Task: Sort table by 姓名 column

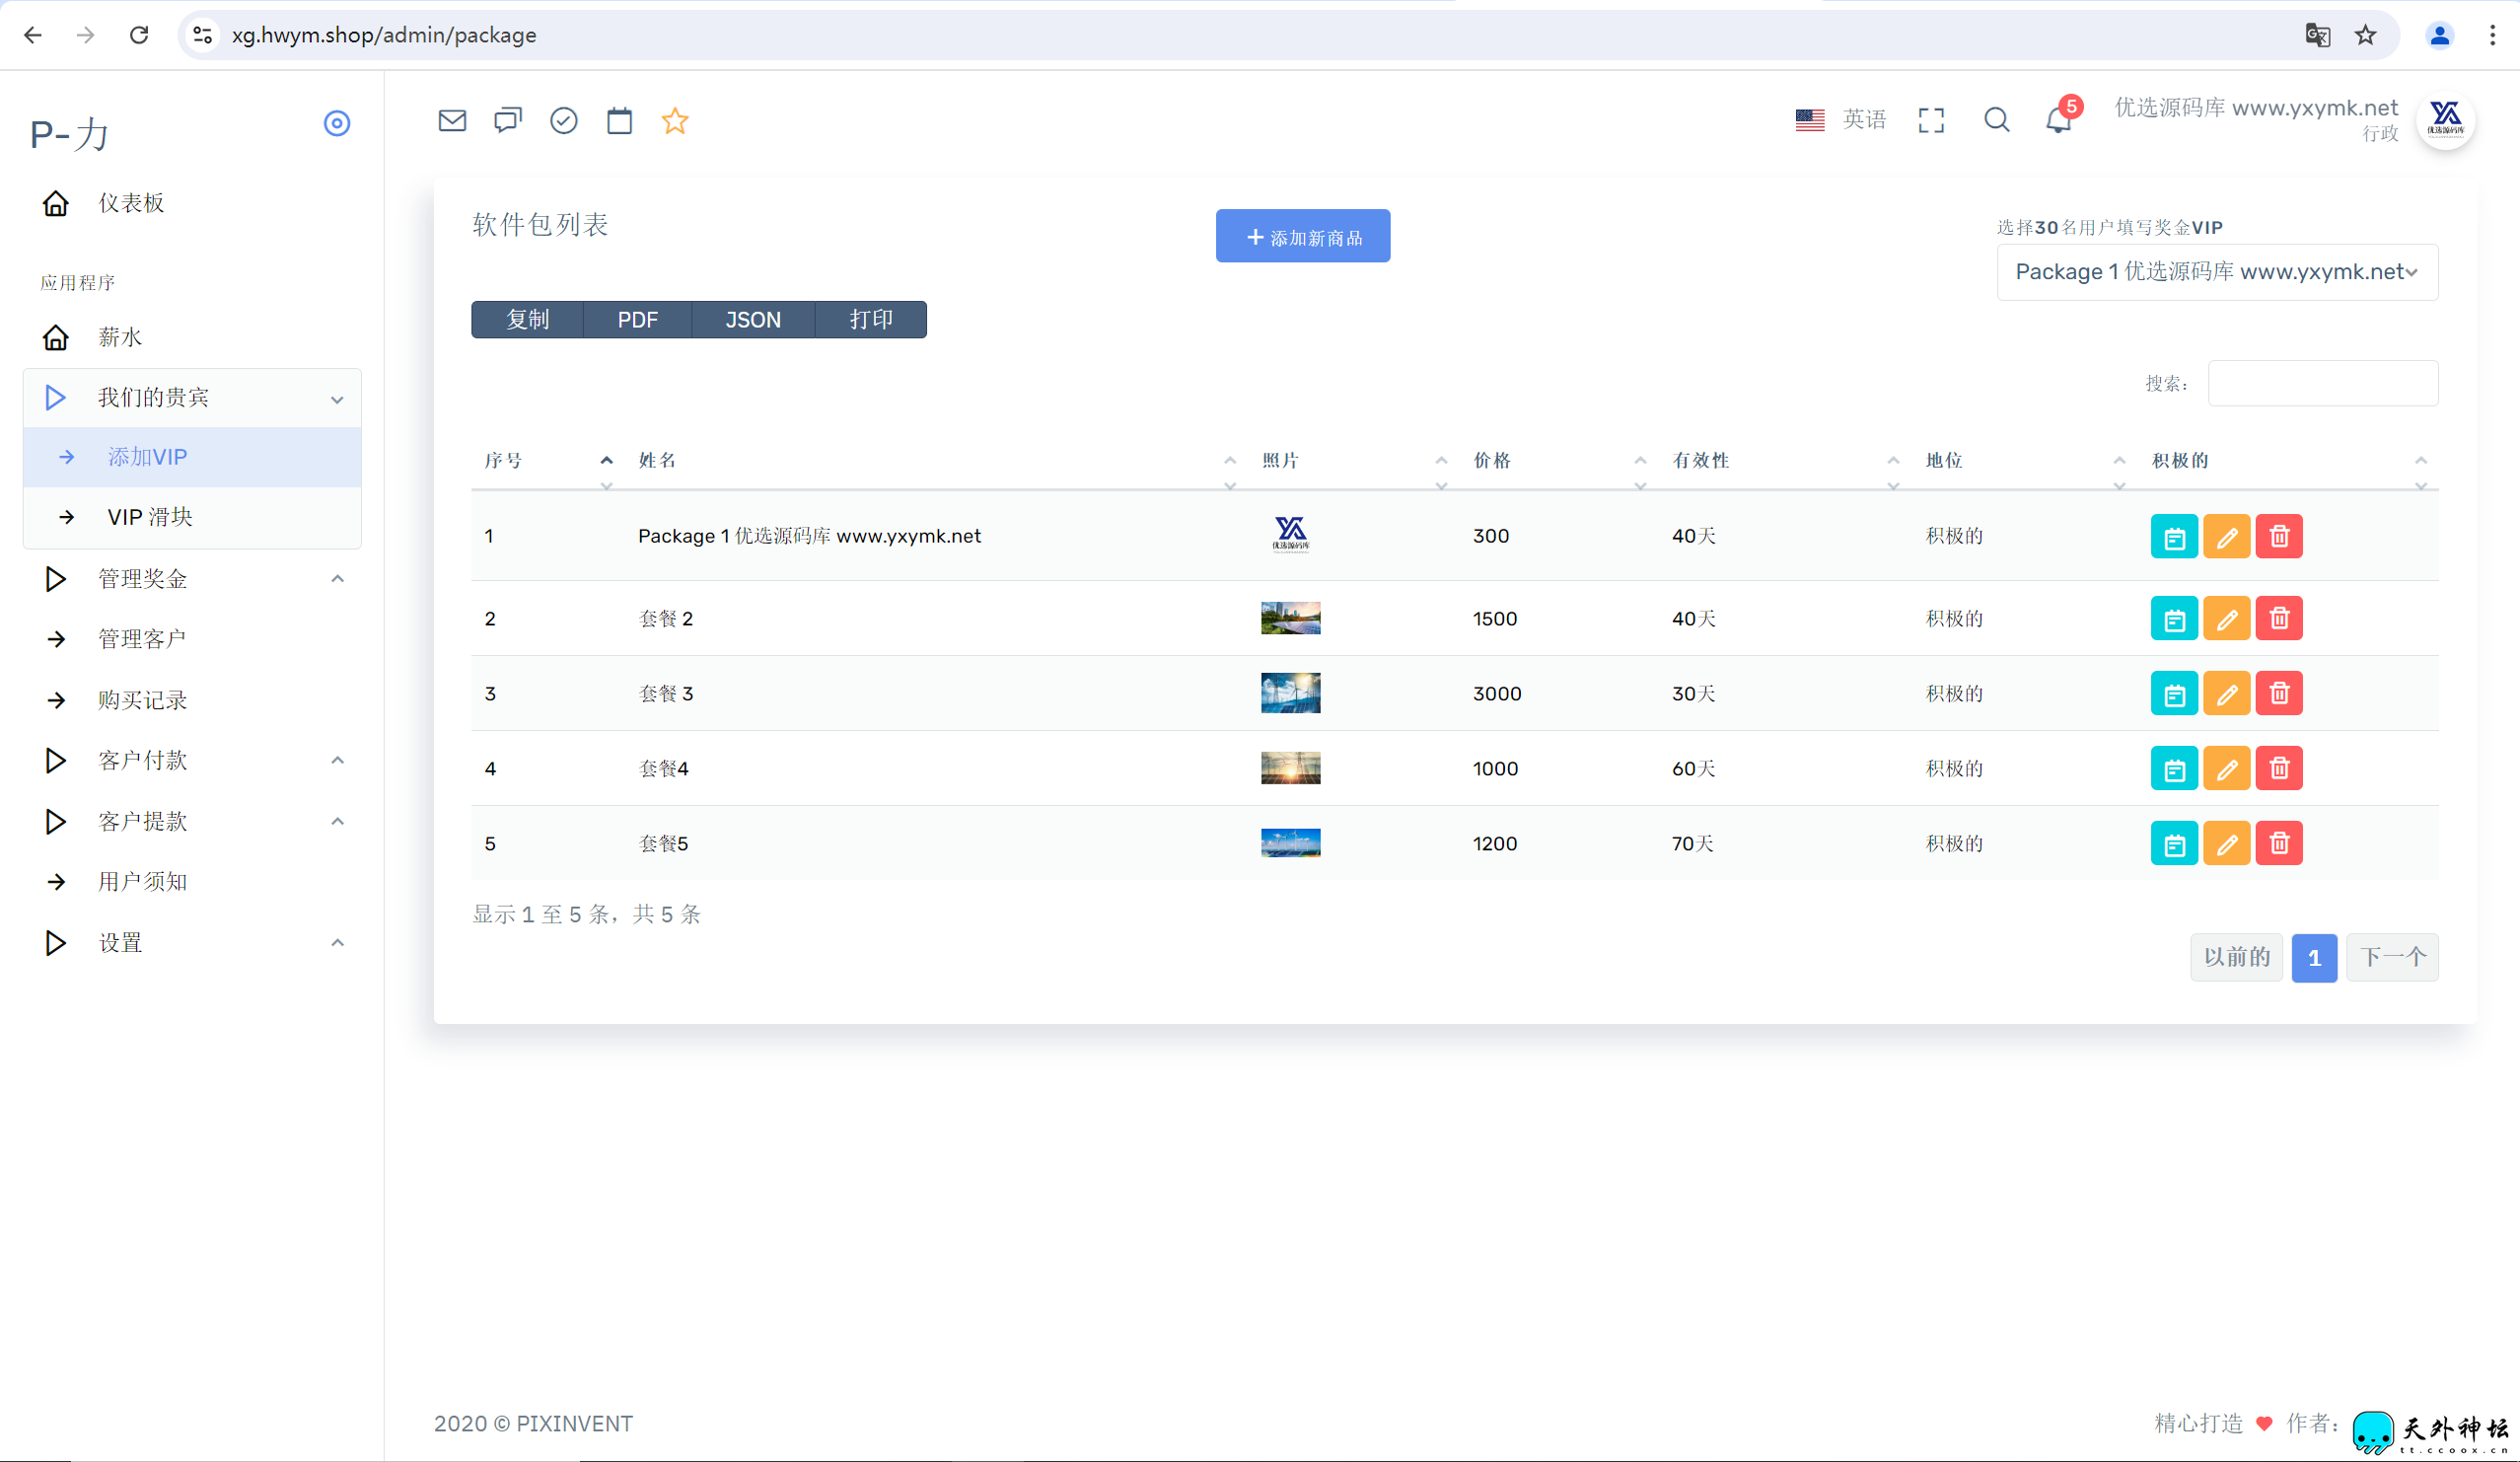Action: tap(937, 461)
